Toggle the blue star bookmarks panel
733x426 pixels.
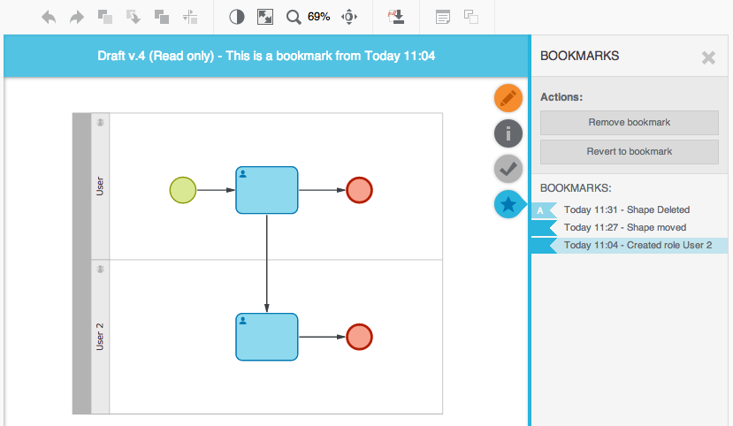(508, 204)
